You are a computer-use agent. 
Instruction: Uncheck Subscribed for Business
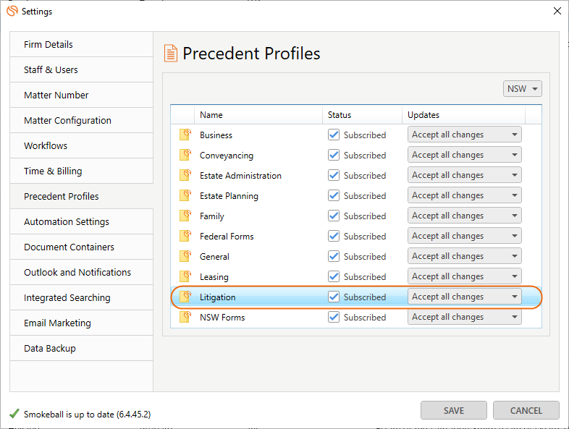click(334, 135)
